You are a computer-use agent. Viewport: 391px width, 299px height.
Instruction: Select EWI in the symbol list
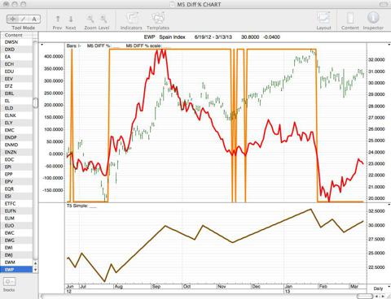16,248
